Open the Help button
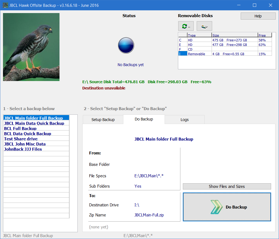 click(x=258, y=16)
